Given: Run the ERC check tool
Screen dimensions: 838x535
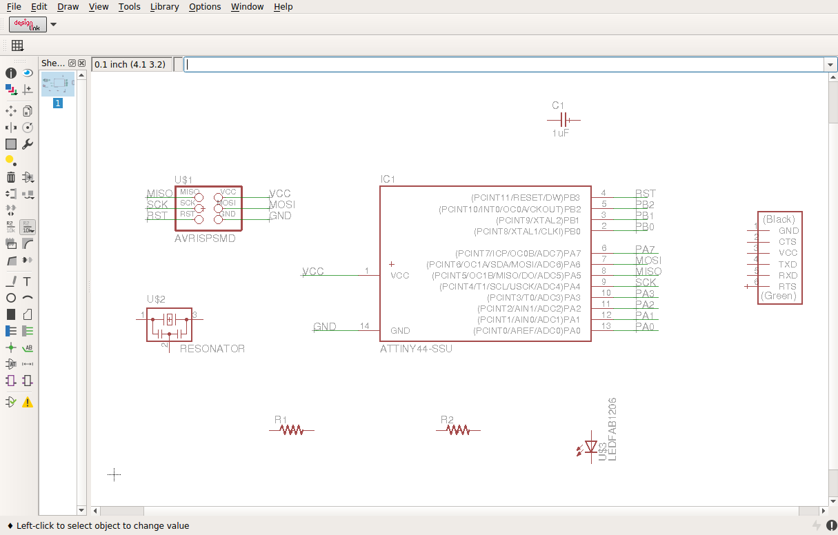Looking at the screenshot, I should point(11,402).
